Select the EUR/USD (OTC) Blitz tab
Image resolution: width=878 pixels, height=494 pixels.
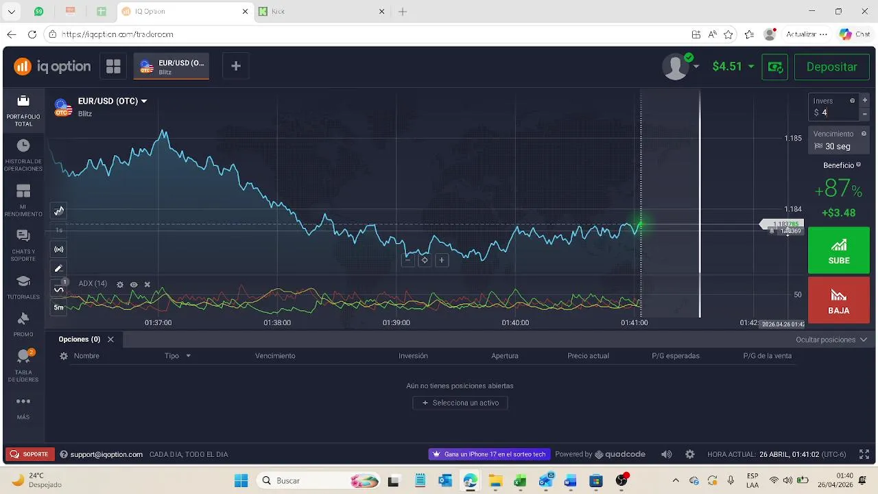[x=171, y=67]
